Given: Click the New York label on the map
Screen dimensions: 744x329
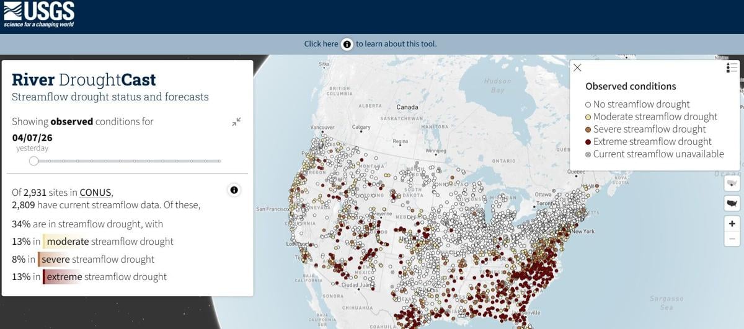Looking at the screenshot, I should [x=582, y=232].
